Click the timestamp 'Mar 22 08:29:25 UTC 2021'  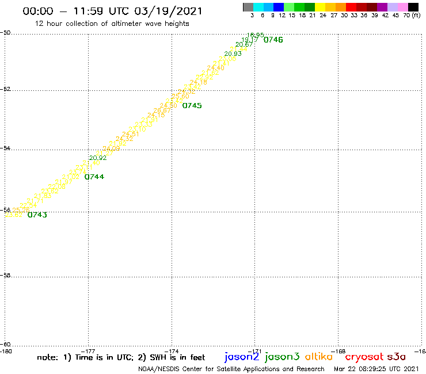point(376,369)
